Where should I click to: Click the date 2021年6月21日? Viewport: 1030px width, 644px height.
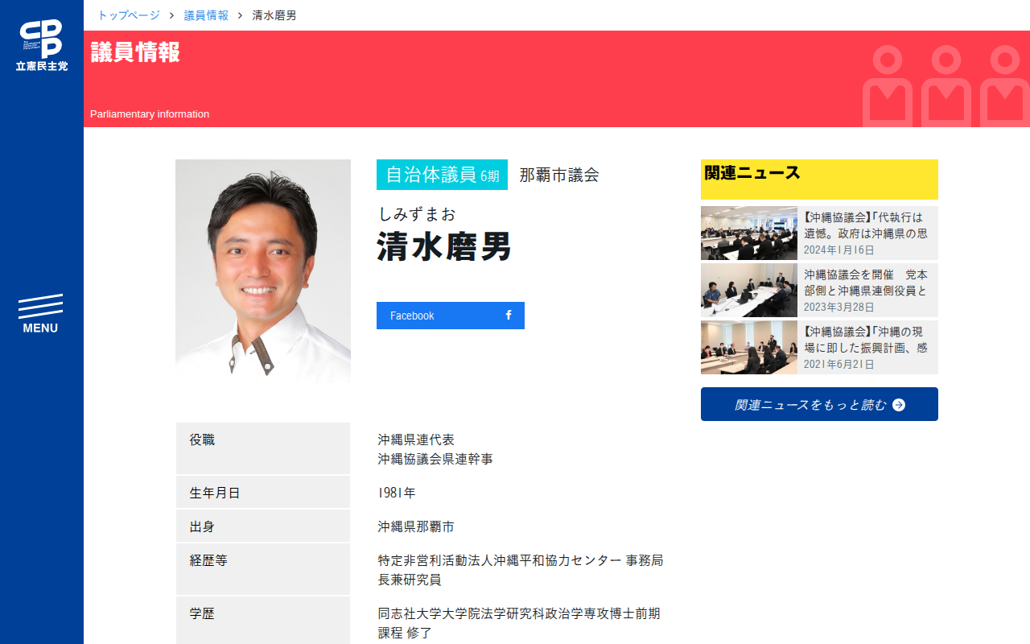pyautogui.click(x=838, y=365)
